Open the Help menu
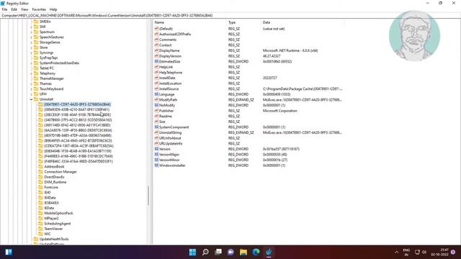The height and width of the screenshot is (259, 461). (x=53, y=9)
